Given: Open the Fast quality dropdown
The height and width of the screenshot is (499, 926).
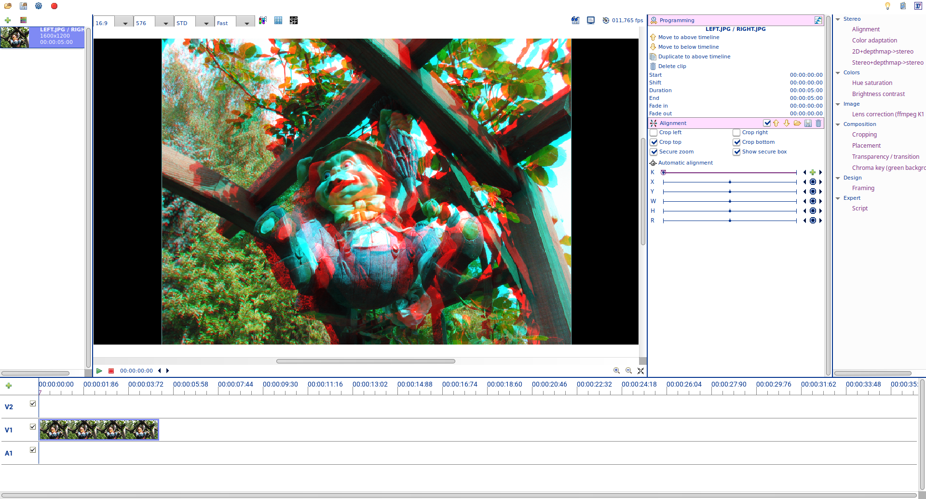Looking at the screenshot, I should 246,23.
